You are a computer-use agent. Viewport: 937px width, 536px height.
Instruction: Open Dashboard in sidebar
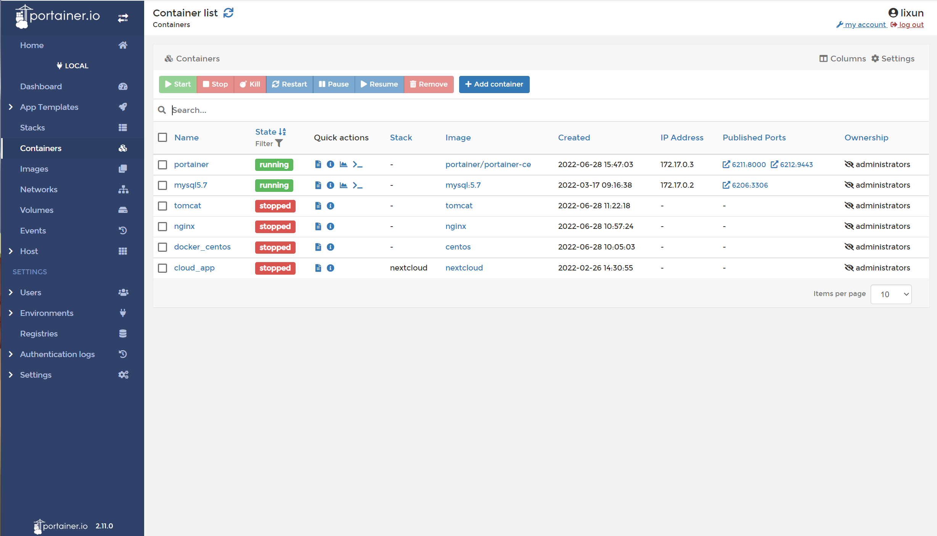point(72,86)
